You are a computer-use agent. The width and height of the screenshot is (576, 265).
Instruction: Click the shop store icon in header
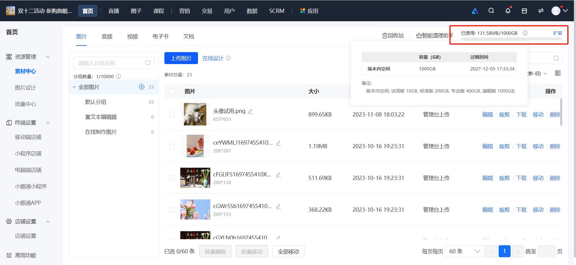[x=524, y=11]
